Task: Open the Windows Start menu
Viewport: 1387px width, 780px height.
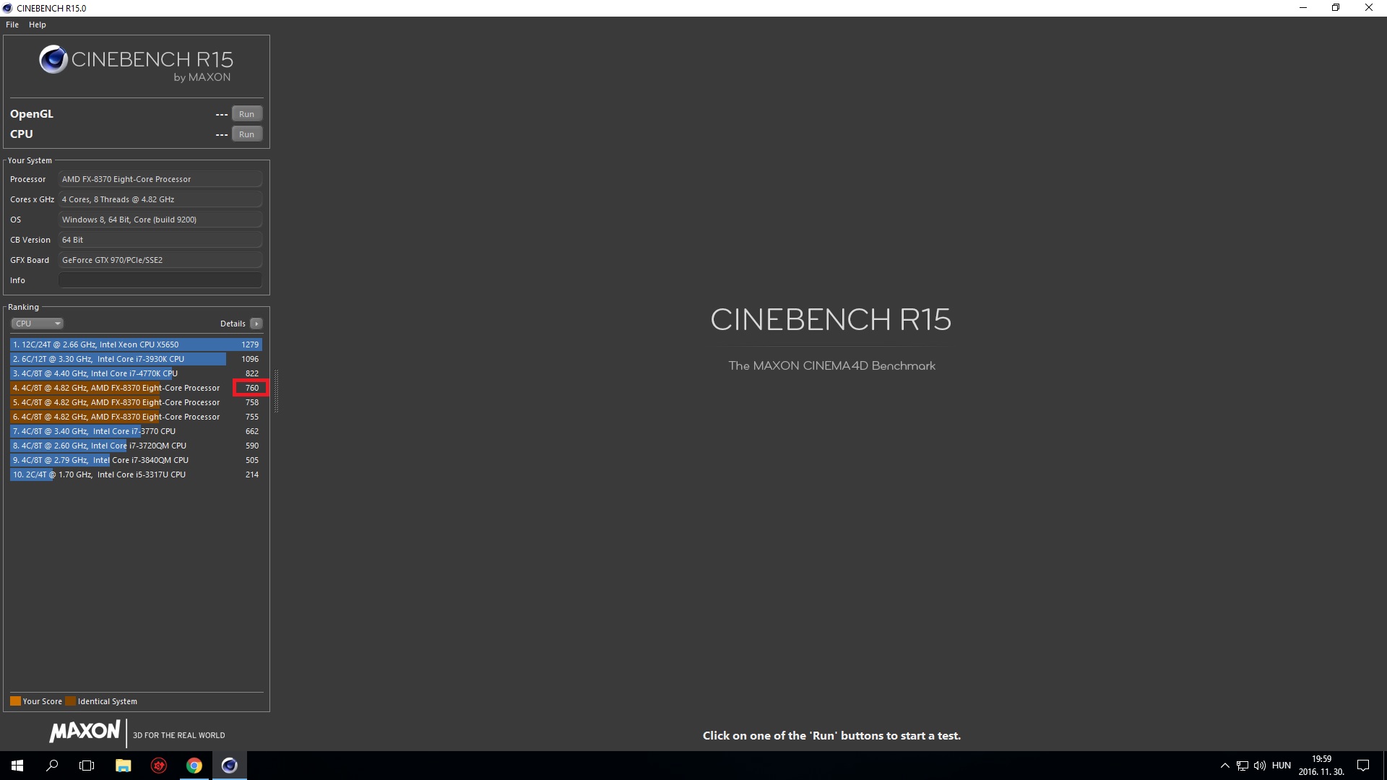Action: pyautogui.click(x=17, y=766)
